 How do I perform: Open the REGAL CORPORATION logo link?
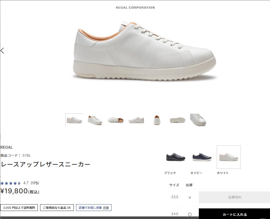[135, 7]
